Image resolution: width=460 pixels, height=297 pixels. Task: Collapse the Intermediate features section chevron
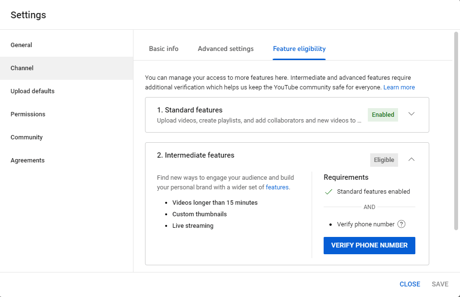412,160
